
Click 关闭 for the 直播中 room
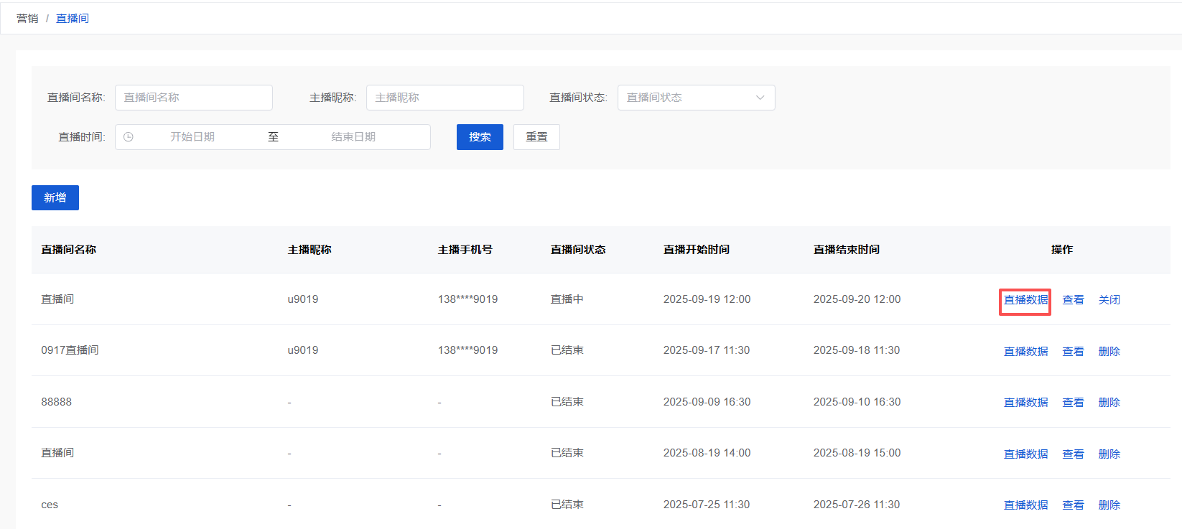[x=1109, y=300]
